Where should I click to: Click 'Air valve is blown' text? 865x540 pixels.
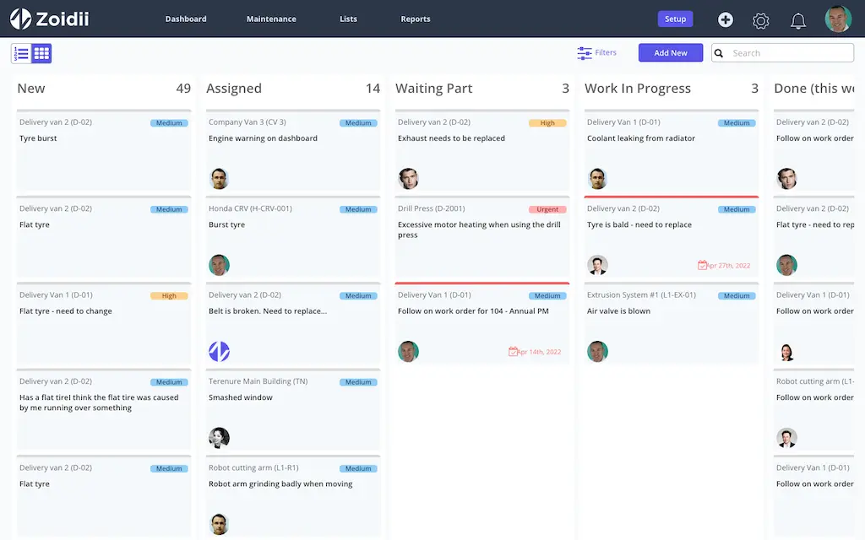[x=618, y=311]
